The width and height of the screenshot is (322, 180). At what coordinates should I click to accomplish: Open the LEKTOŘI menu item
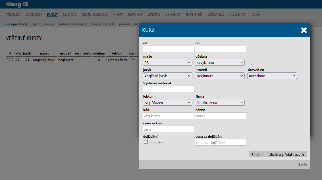point(70,14)
